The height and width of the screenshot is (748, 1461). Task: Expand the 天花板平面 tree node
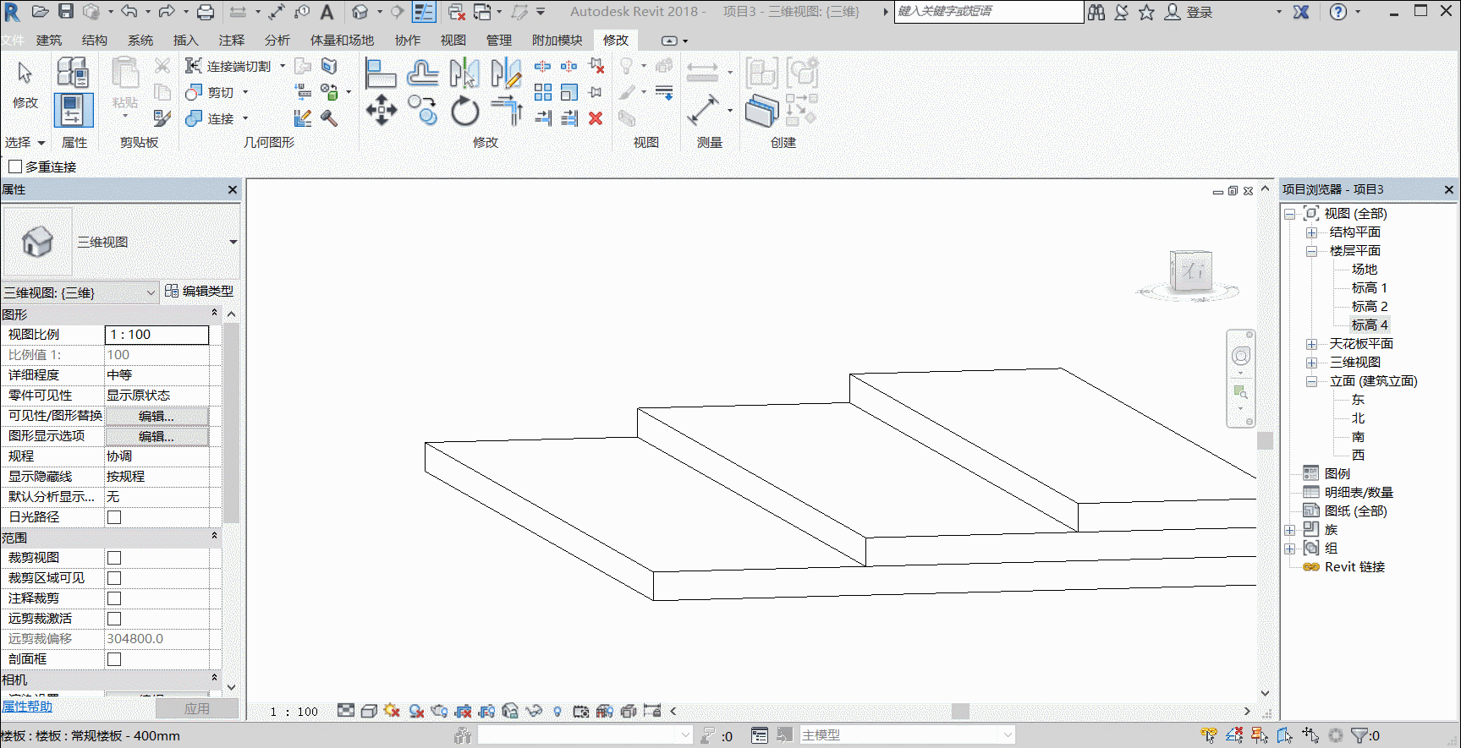(x=1311, y=344)
